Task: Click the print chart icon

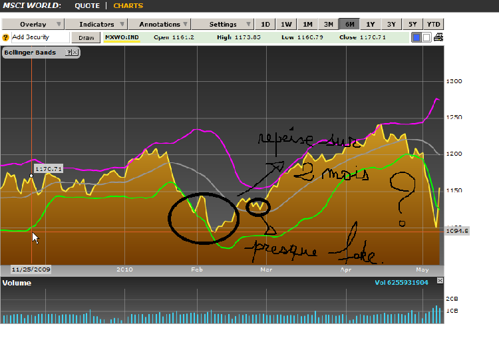Action: (438, 37)
